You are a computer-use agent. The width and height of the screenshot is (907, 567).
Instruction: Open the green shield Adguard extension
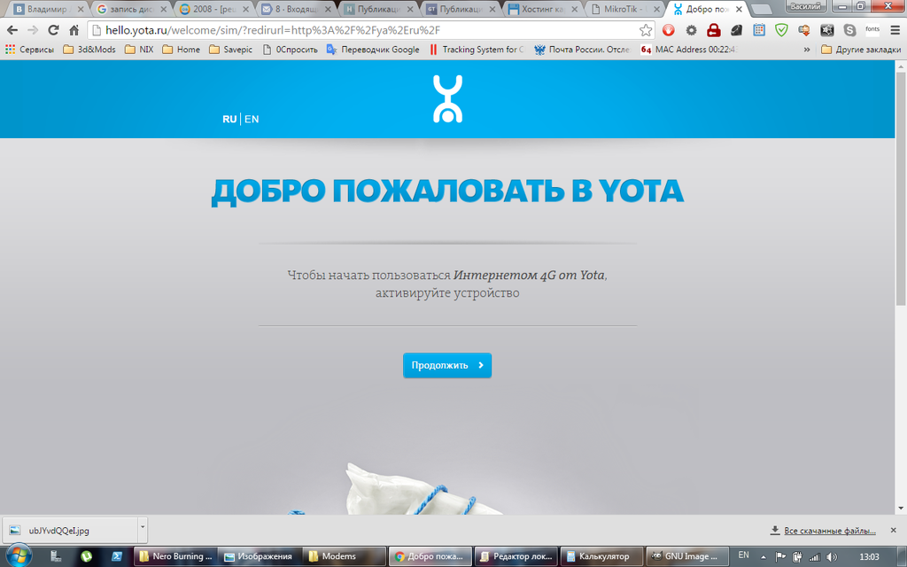[x=781, y=31]
